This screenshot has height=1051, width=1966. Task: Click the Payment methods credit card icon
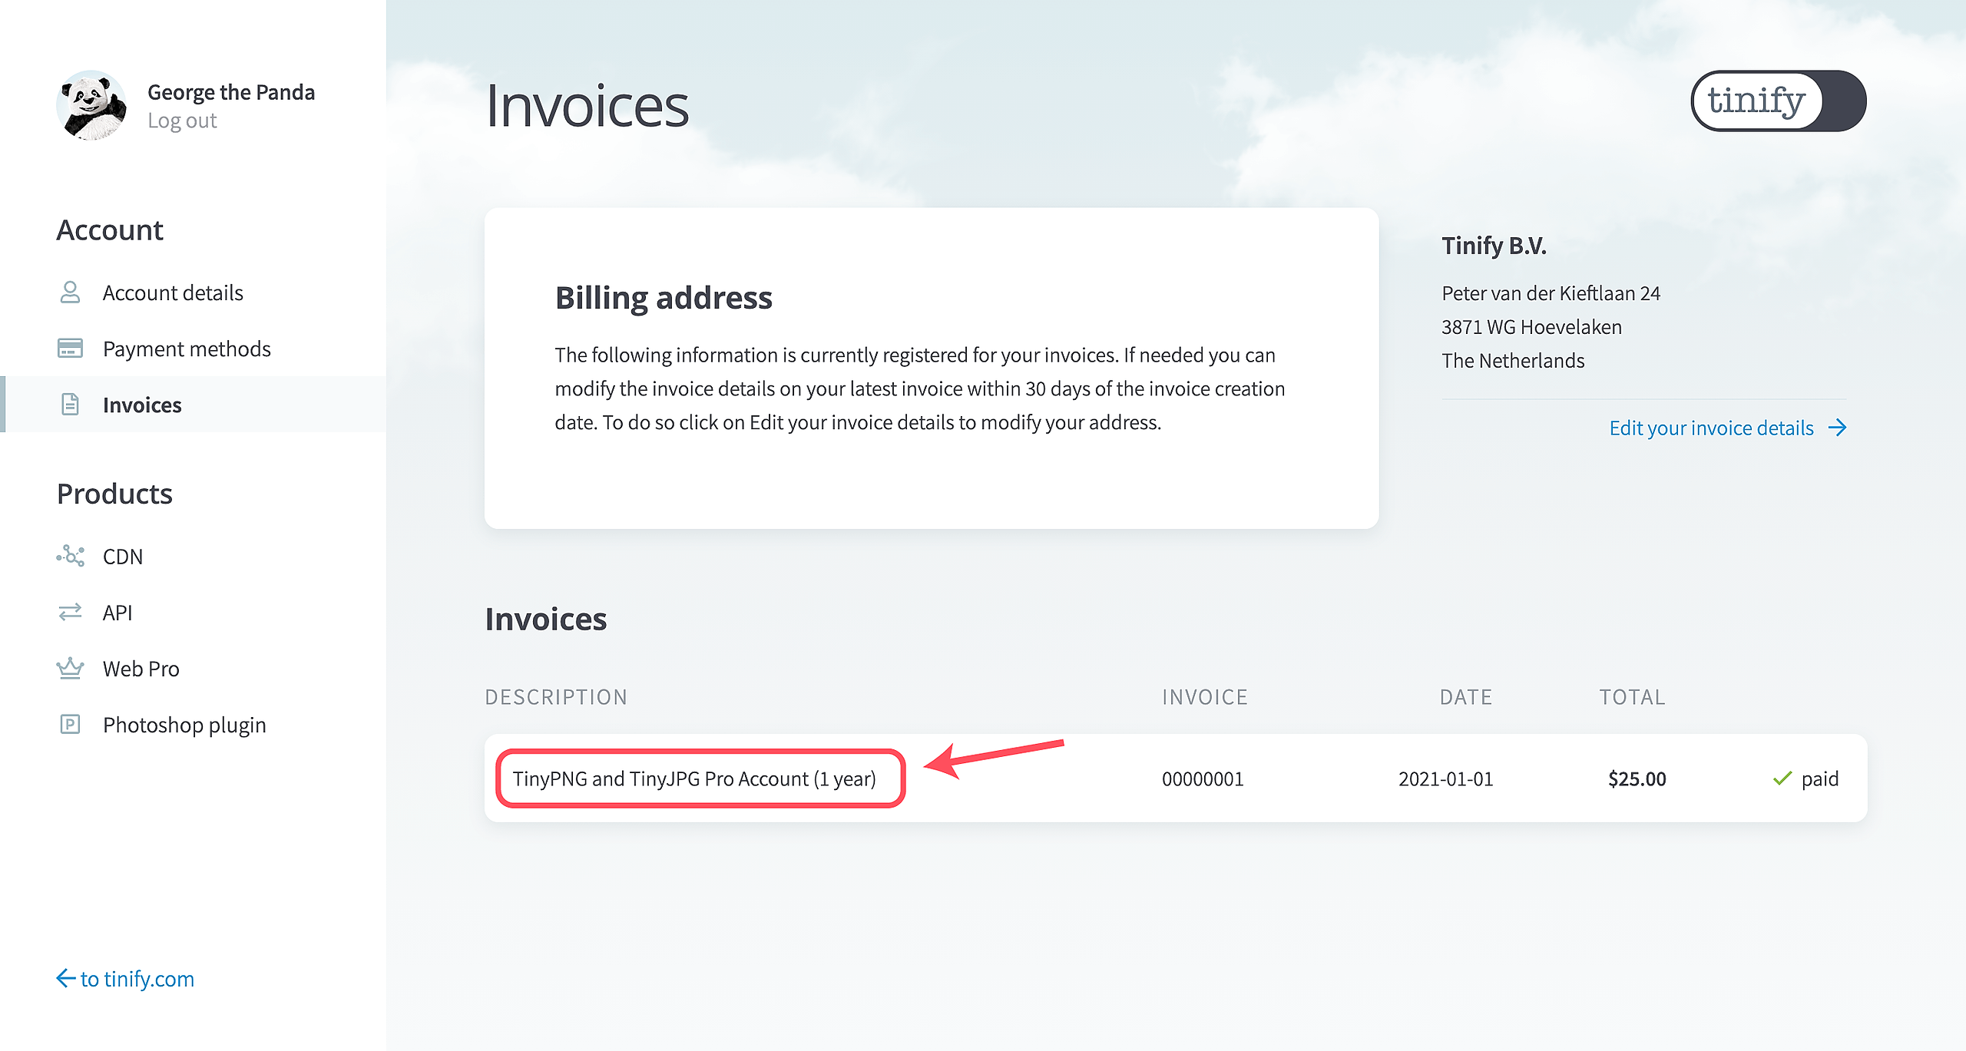[70, 349]
